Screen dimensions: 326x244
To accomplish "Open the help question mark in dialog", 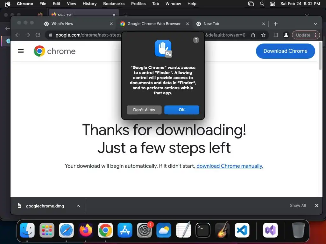I will coord(196,40).
